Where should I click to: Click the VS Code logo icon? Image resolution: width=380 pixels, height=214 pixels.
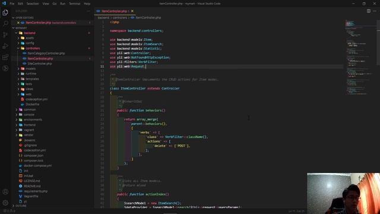4,4
